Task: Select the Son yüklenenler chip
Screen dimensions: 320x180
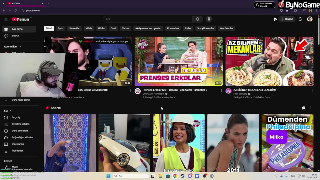Action: [205, 28]
